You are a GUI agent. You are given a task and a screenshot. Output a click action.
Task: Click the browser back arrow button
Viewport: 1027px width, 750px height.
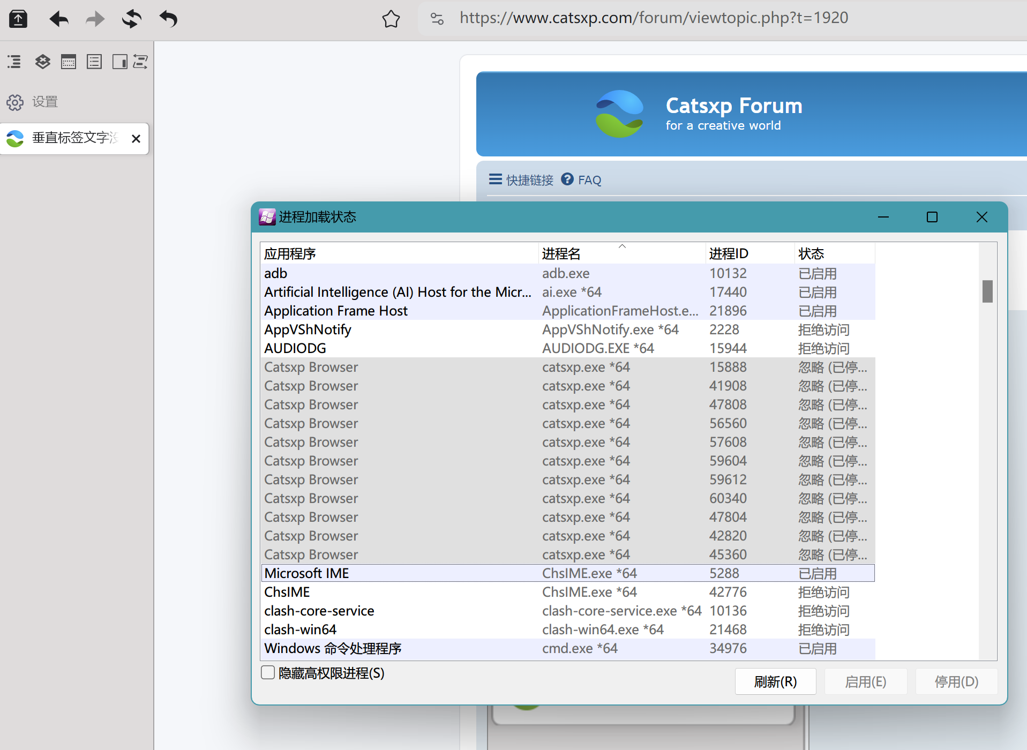point(59,19)
